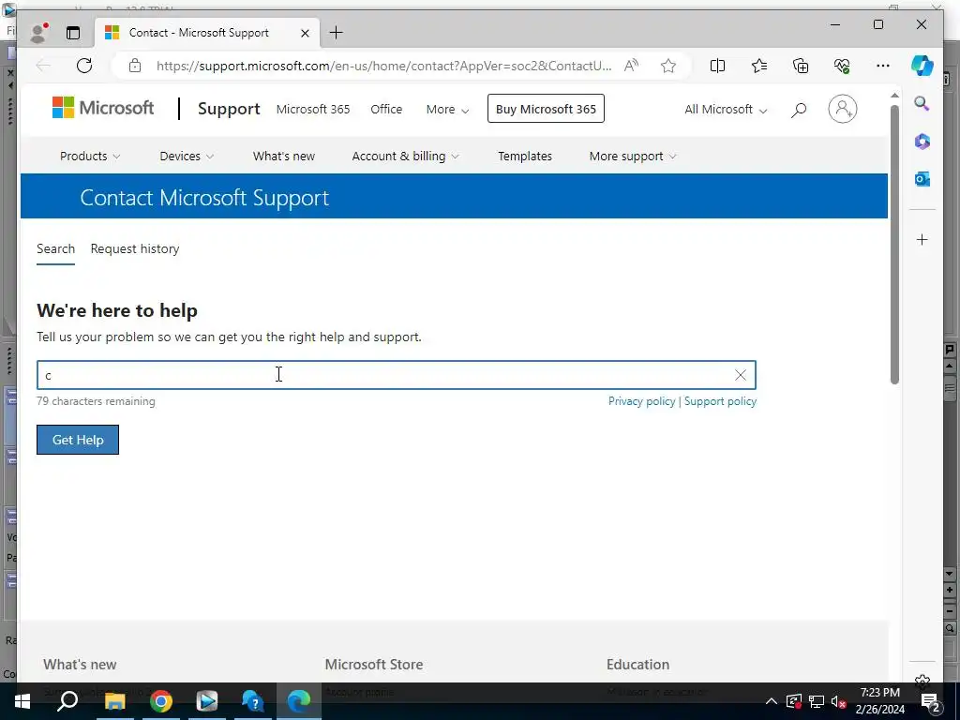Open the Privacy policy link
Image resolution: width=960 pixels, height=720 pixels.
point(641,401)
